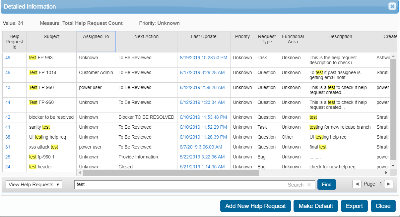The width and height of the screenshot is (400, 217).
Task: Sort by the Assigned To column header
Action: [x=96, y=37]
